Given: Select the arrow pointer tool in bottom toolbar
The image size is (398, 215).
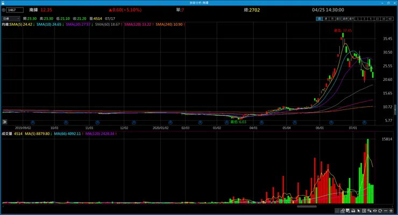Looking at the screenshot, I should (x=358, y=211).
